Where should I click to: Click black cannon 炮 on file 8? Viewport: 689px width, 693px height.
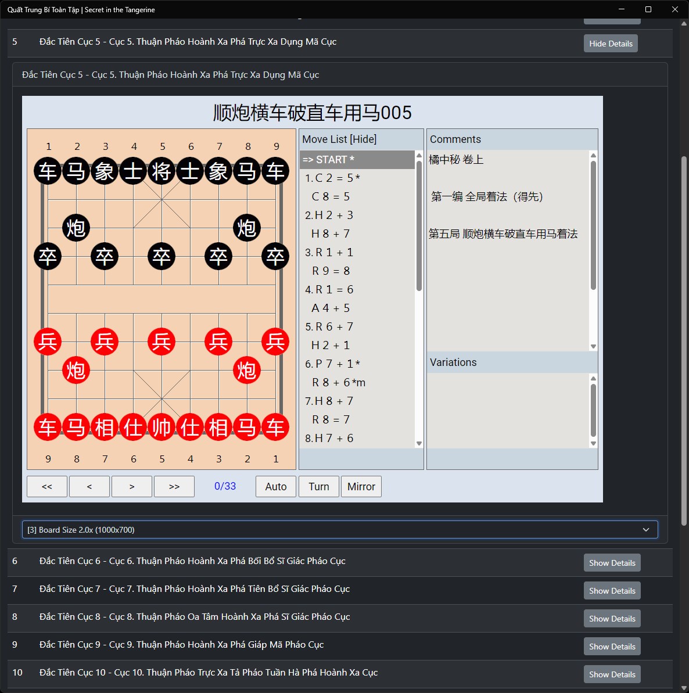click(247, 228)
